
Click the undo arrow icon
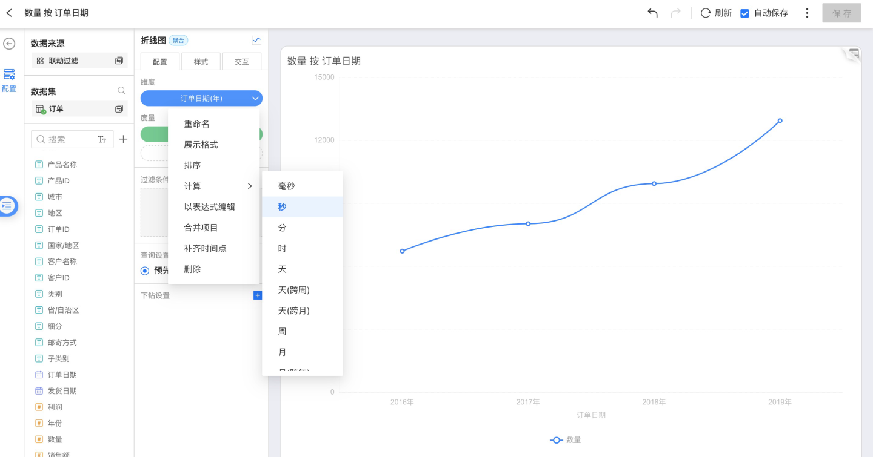(x=652, y=13)
